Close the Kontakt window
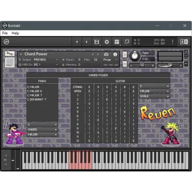 click(x=185, y=25)
